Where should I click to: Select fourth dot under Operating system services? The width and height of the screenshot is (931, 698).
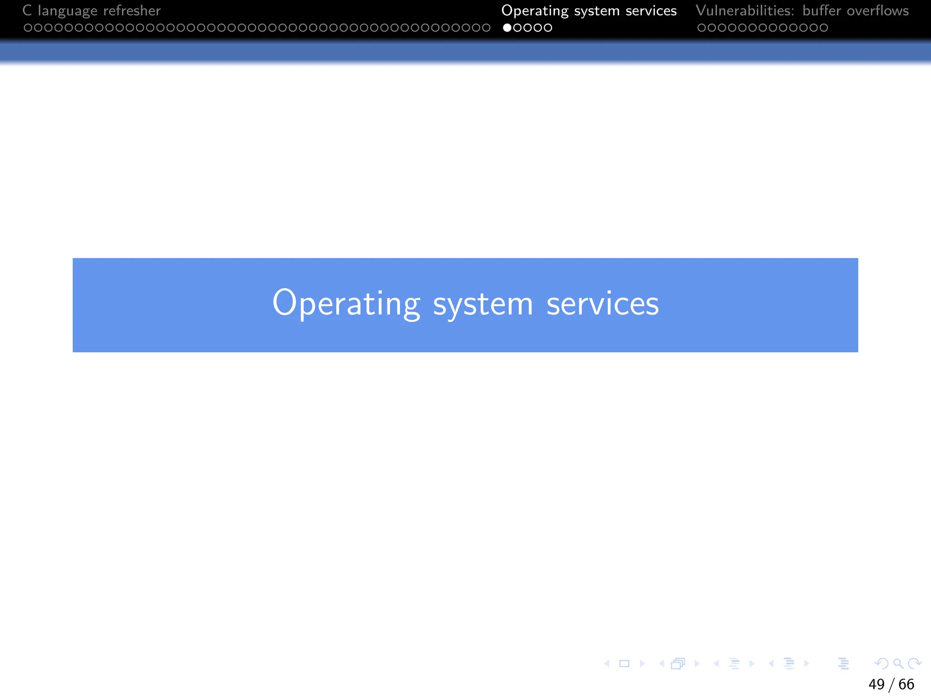pyautogui.click(x=538, y=28)
